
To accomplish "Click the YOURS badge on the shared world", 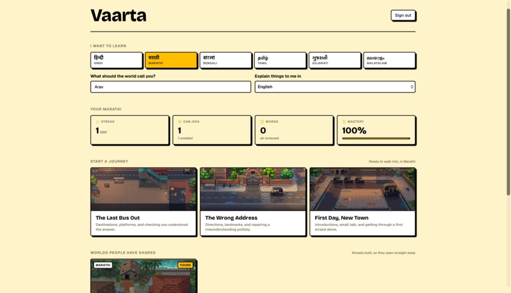I will [x=185, y=265].
